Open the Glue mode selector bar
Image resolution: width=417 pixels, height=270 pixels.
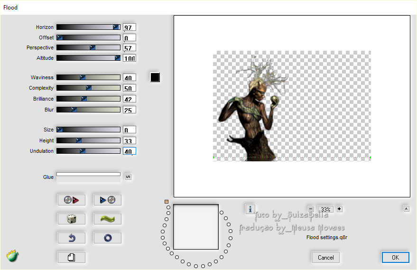coord(88,174)
